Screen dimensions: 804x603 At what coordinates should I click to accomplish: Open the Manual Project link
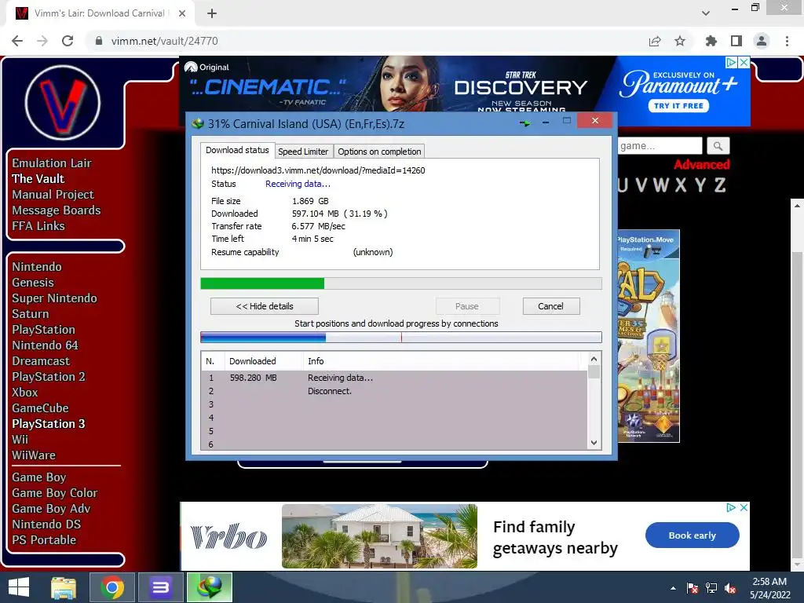tap(53, 195)
